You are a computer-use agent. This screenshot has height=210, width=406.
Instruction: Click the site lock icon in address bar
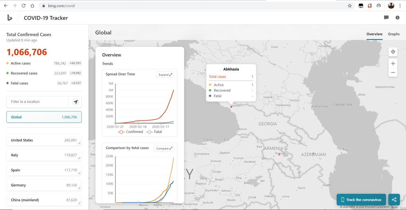[44, 6]
